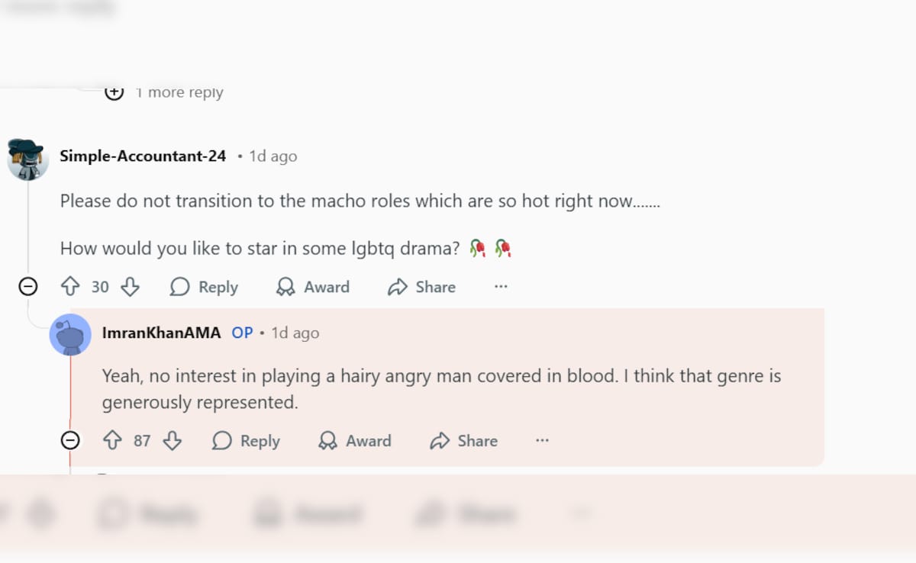Open ImranKhanAMA username link
The image size is (916, 563).
click(x=161, y=333)
